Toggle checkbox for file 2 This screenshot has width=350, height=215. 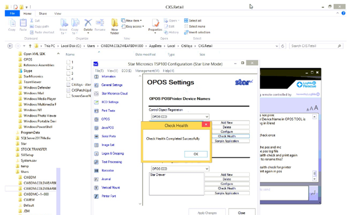[69, 68]
